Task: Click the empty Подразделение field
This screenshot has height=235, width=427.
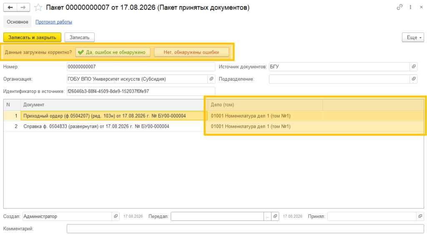Action: [339, 79]
